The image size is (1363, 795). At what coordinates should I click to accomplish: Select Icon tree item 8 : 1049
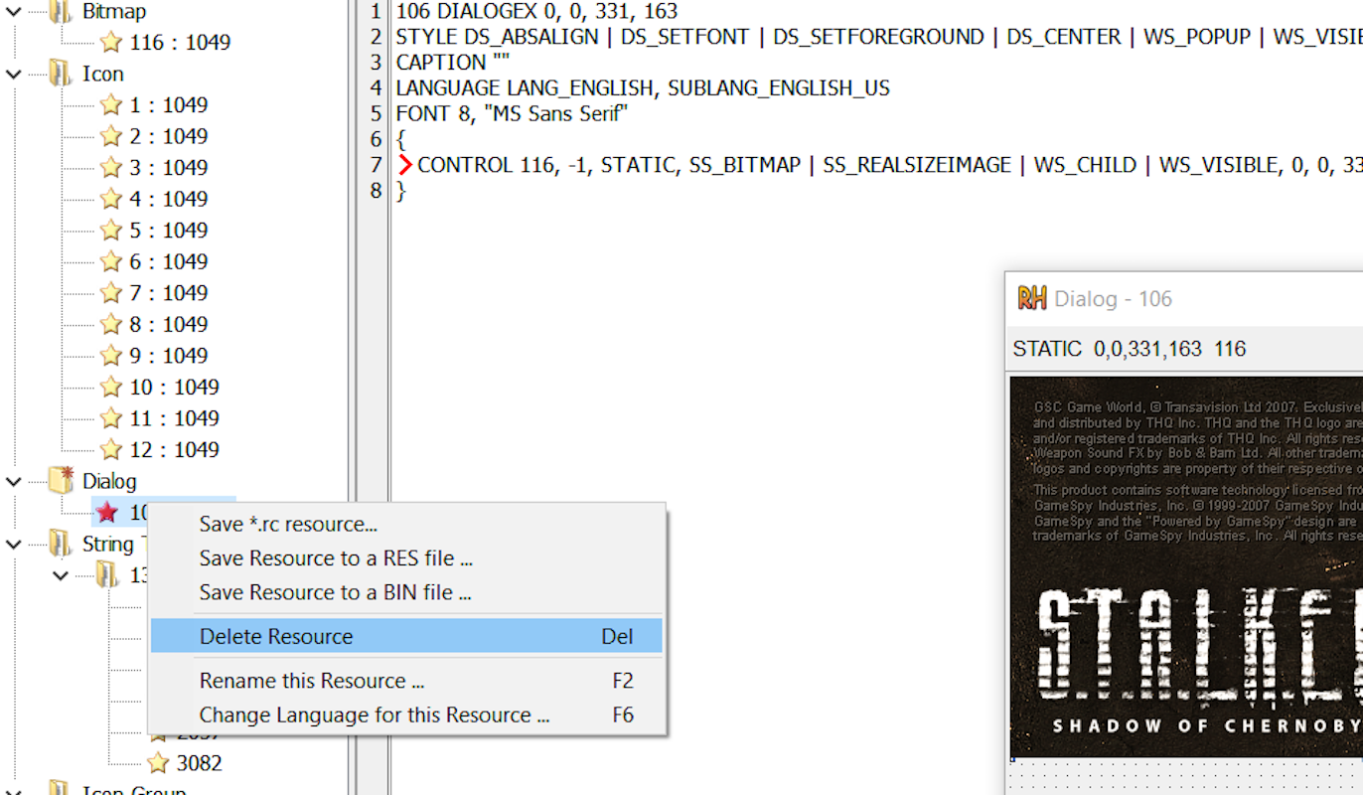coord(168,324)
